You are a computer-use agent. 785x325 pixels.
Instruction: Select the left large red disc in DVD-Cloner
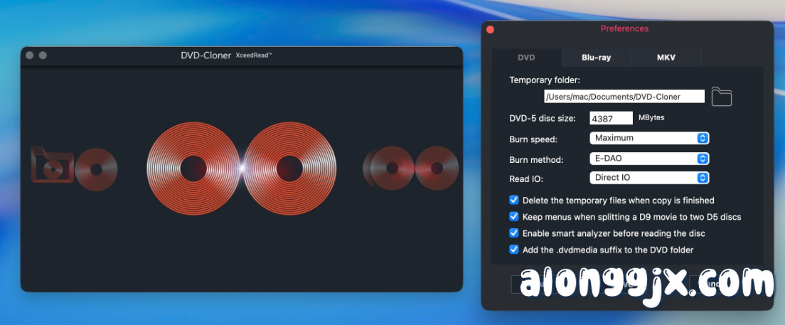(193, 169)
